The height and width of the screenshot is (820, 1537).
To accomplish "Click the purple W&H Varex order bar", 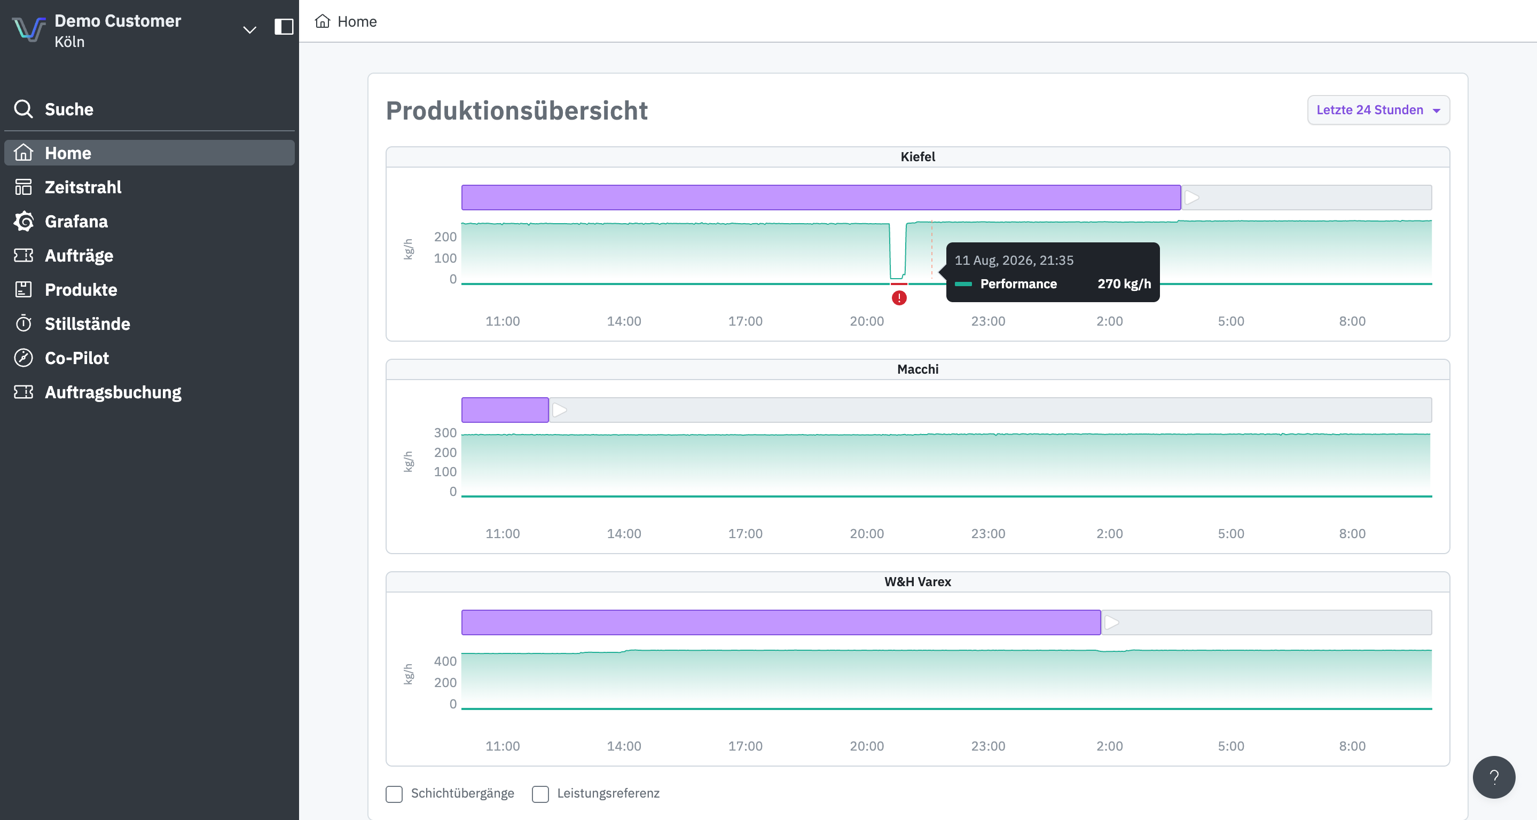I will (781, 622).
